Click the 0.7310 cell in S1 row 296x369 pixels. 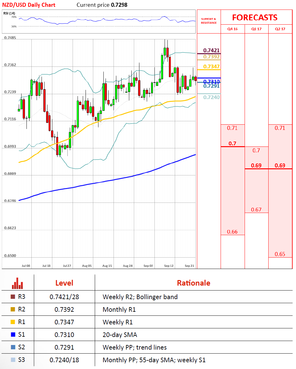(x=64, y=335)
